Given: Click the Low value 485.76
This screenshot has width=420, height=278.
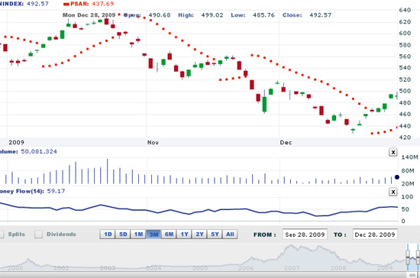Looking at the screenshot, I should pyautogui.click(x=264, y=15).
